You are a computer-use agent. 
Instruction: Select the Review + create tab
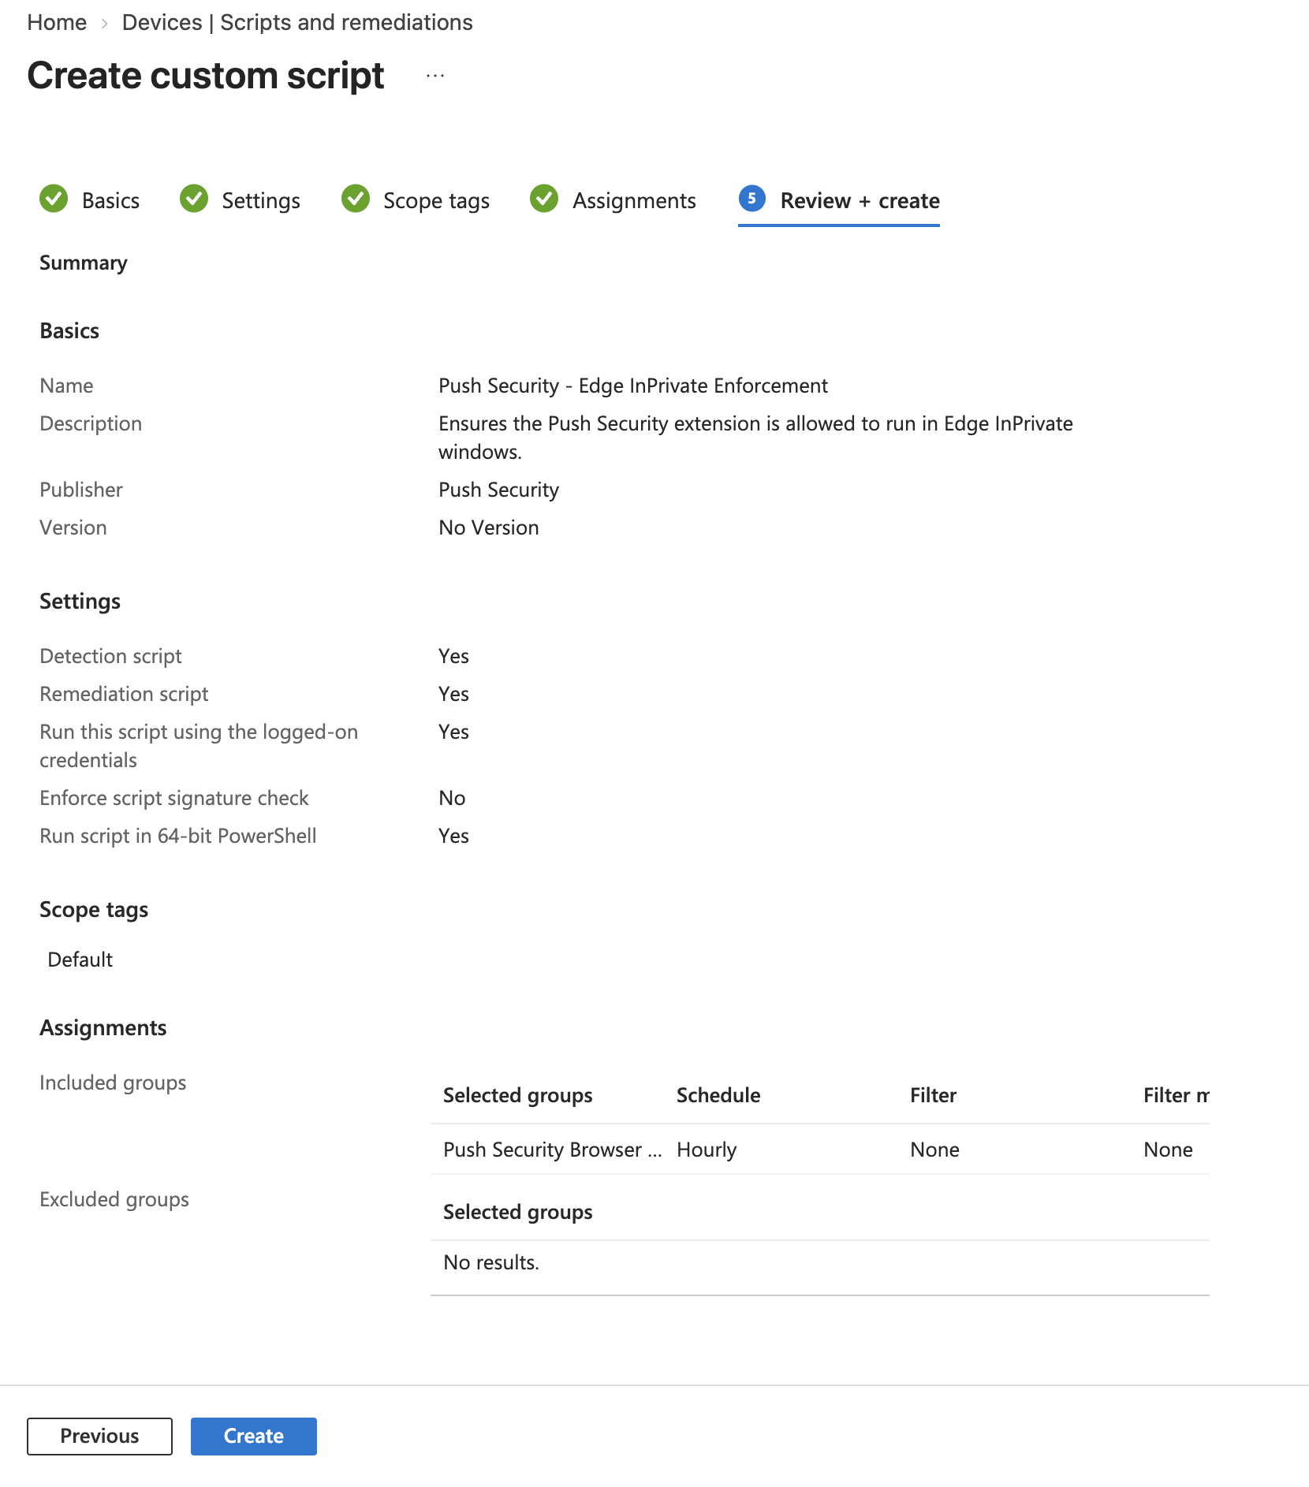pos(860,200)
